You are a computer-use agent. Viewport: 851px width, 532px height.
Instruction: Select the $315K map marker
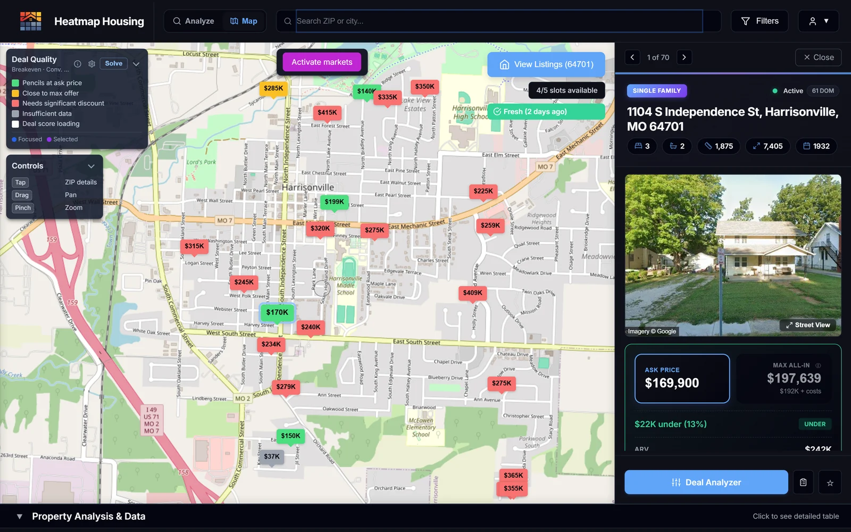pos(194,246)
